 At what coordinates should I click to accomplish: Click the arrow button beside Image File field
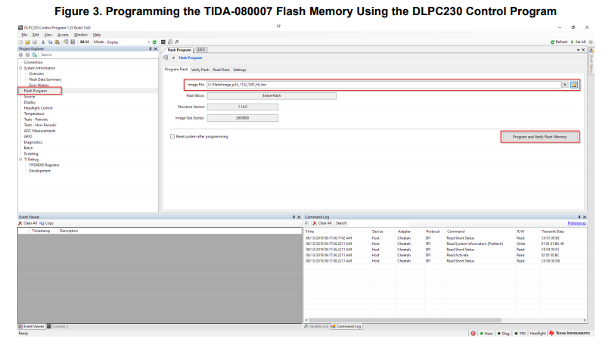(x=565, y=85)
